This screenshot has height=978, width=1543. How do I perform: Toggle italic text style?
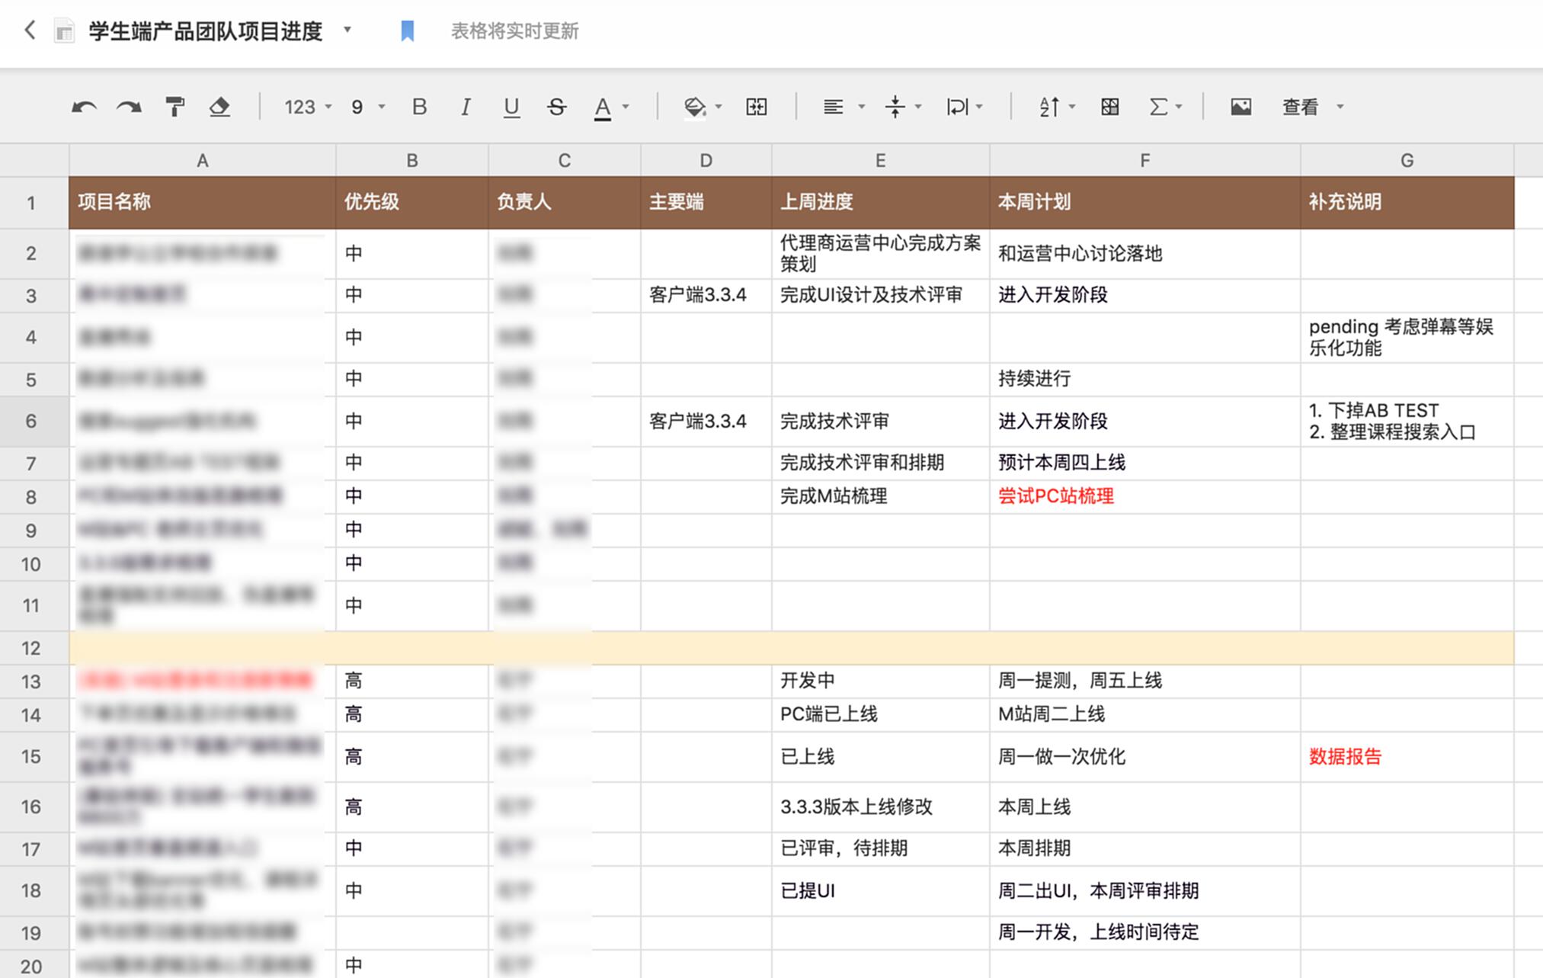coord(465,107)
